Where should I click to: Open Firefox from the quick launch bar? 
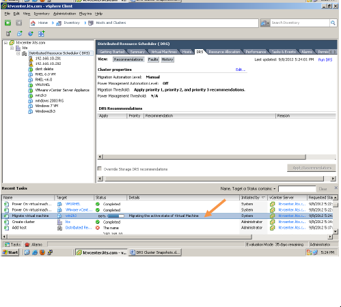pos(42,252)
